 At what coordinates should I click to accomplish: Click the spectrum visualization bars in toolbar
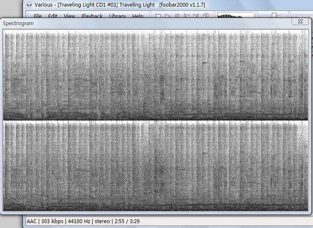pos(235,15)
